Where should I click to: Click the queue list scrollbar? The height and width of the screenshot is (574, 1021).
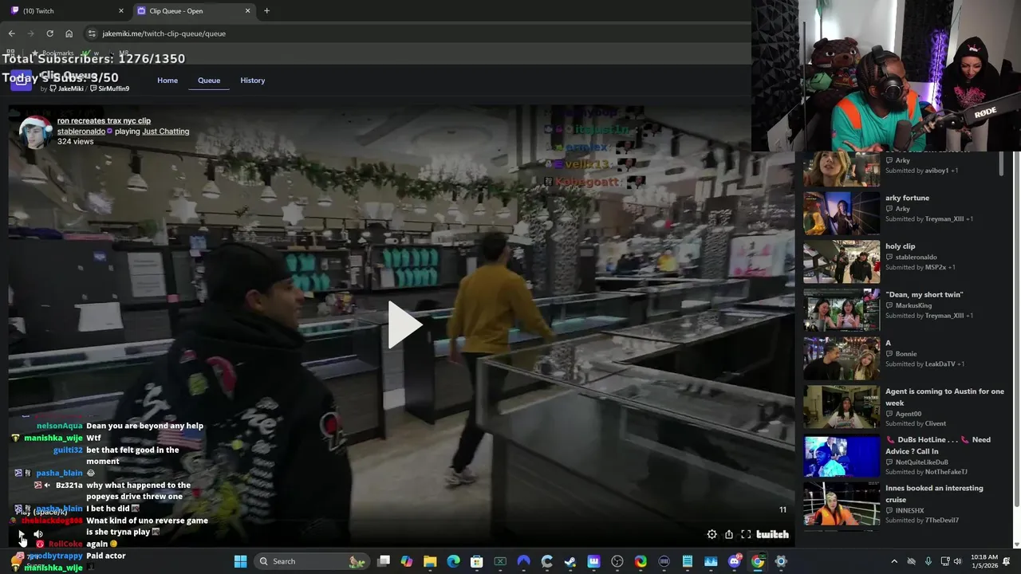[x=1002, y=163]
